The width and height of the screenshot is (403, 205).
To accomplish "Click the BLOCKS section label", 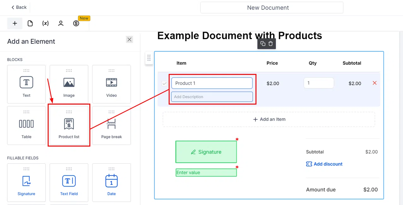I will click(15, 60).
